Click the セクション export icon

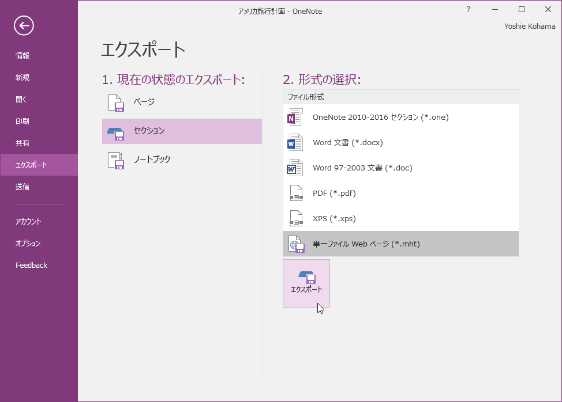coord(116,133)
